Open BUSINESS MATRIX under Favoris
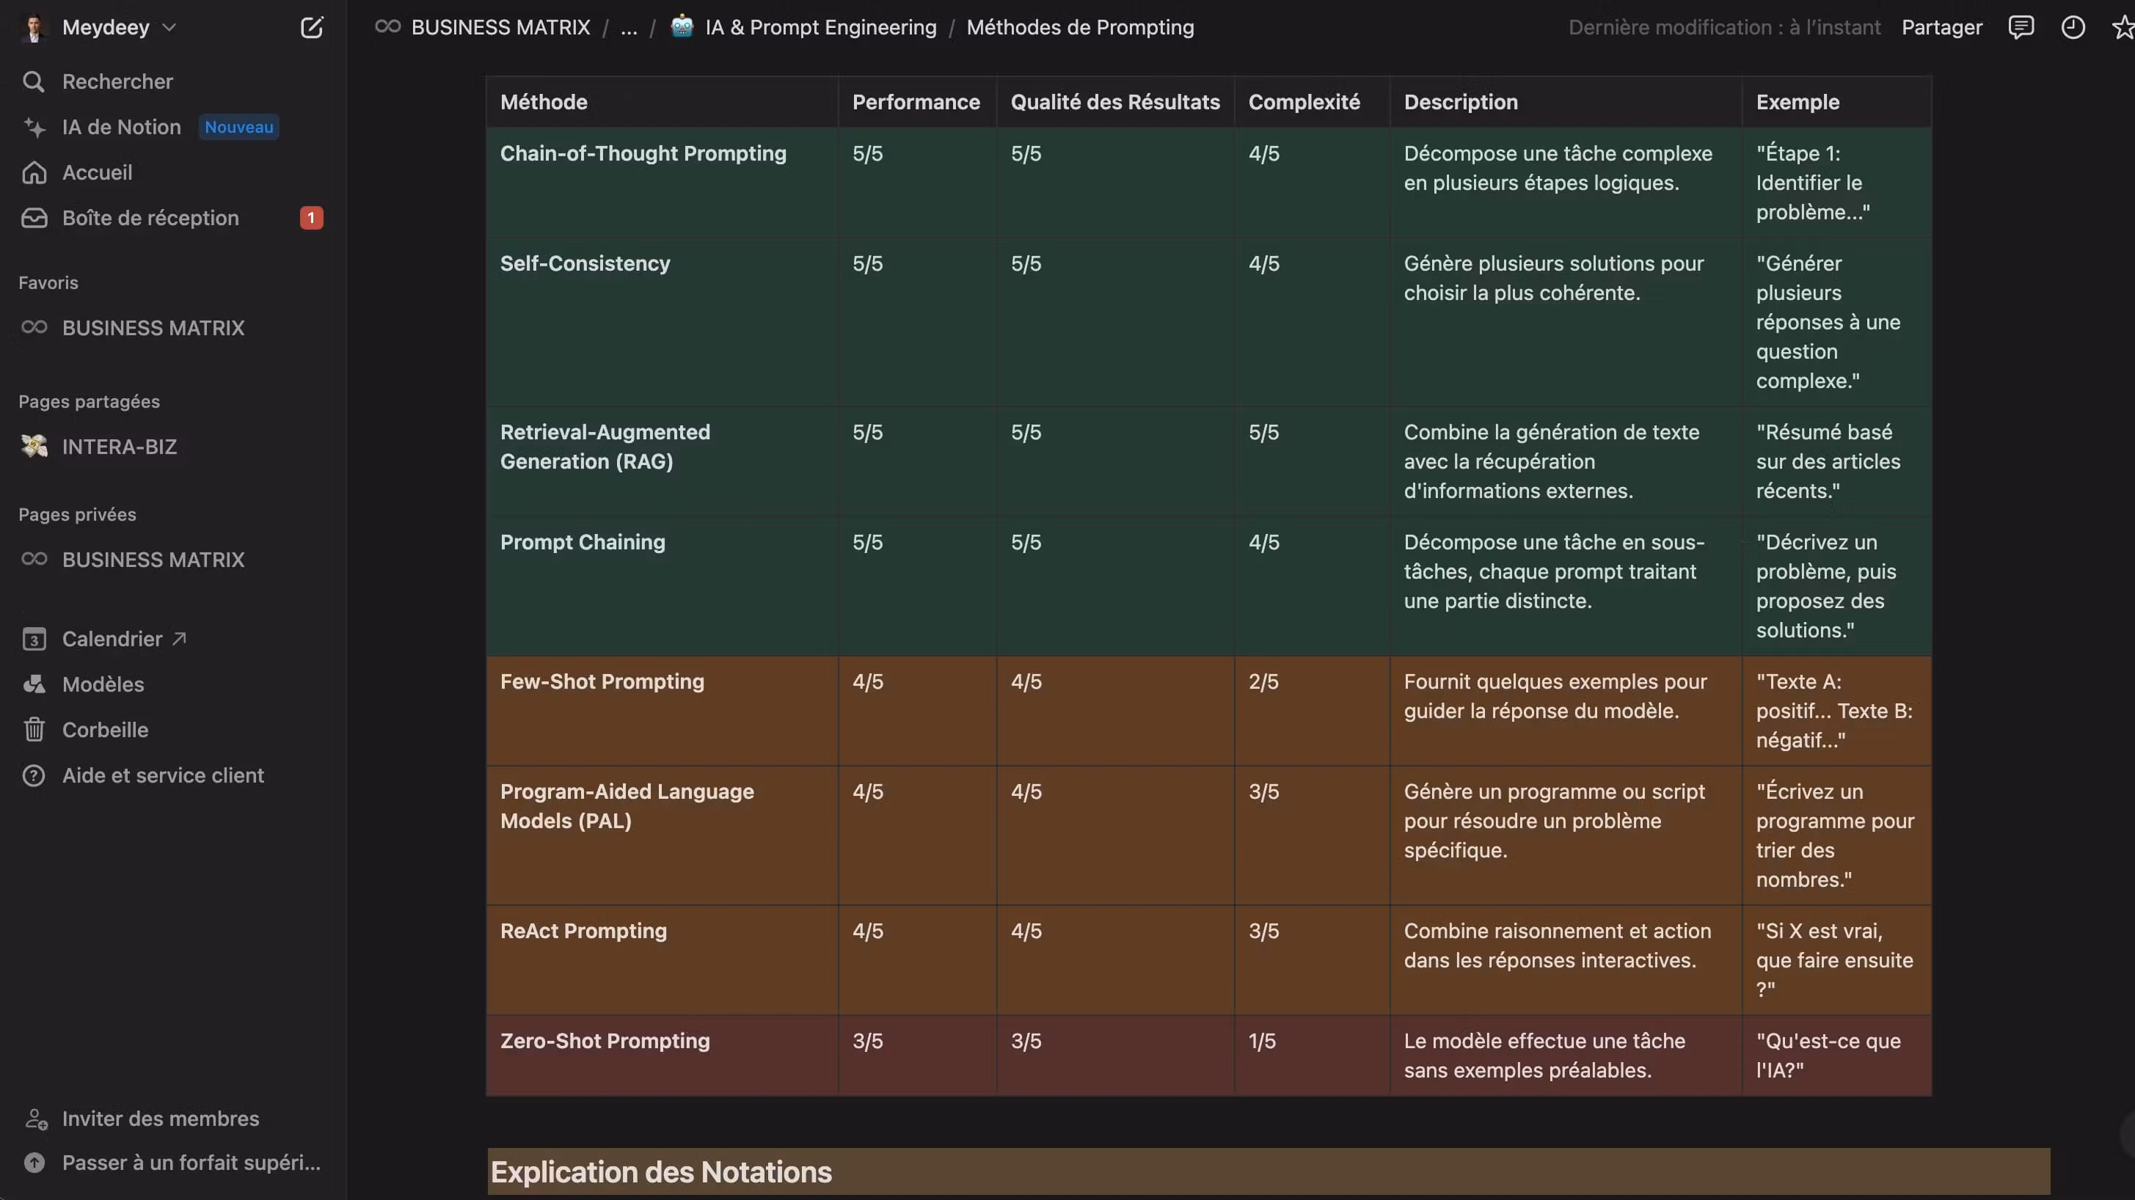 coord(153,327)
